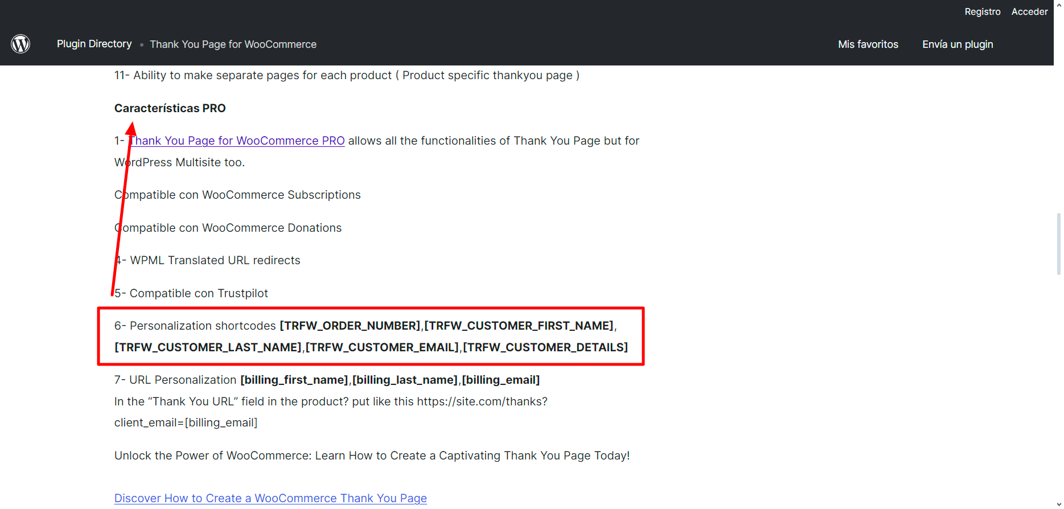Click the Características PRO heading
This screenshot has height=509, width=1064.
170,108
